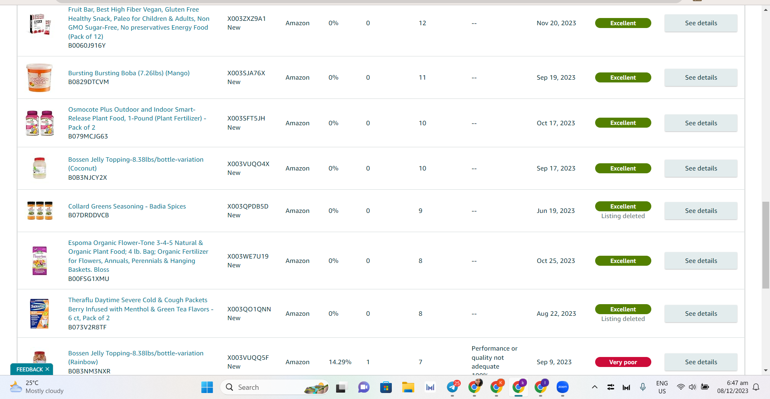
Task: See details for Bursting Boba Mango
Action: pos(701,78)
